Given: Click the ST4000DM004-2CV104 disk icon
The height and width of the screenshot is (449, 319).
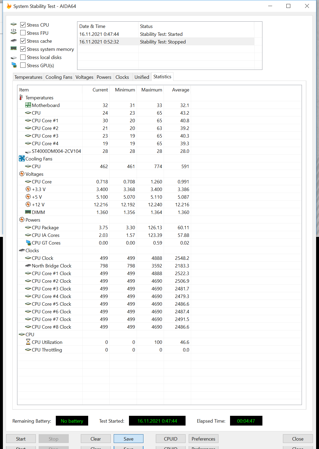Looking at the screenshot, I should pyautogui.click(x=28, y=152).
